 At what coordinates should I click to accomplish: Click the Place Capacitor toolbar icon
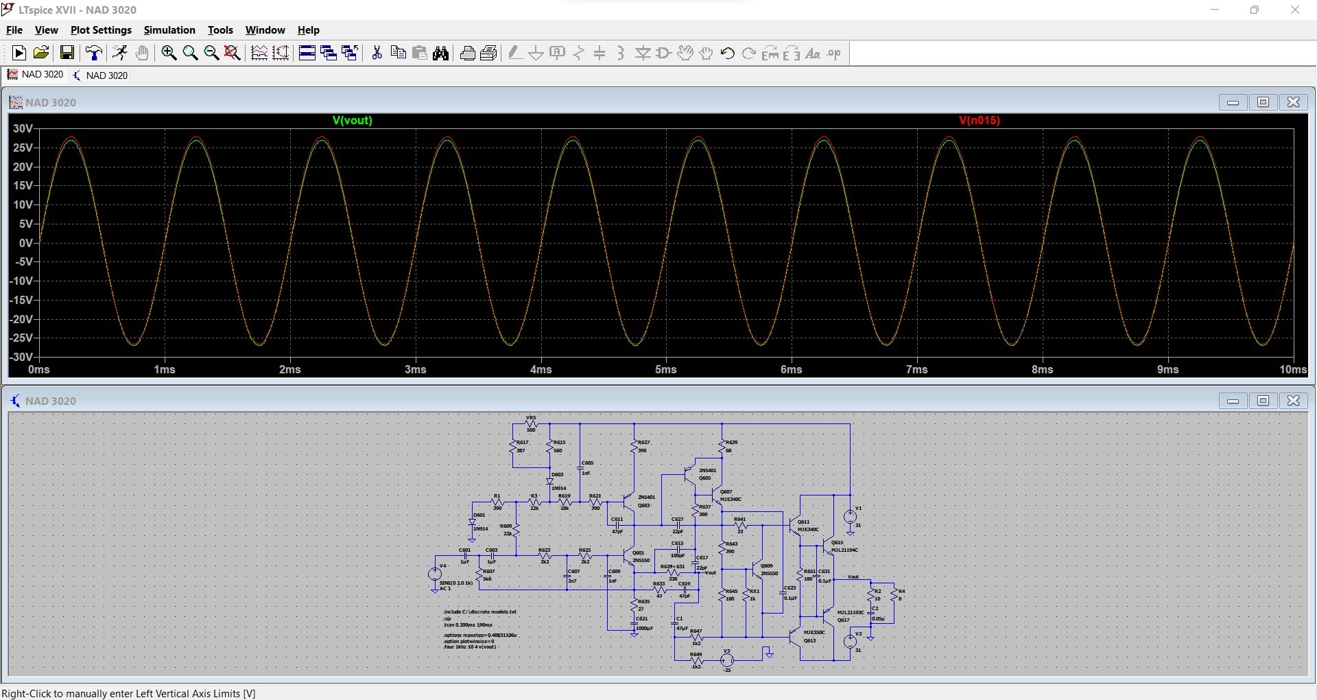(x=600, y=53)
